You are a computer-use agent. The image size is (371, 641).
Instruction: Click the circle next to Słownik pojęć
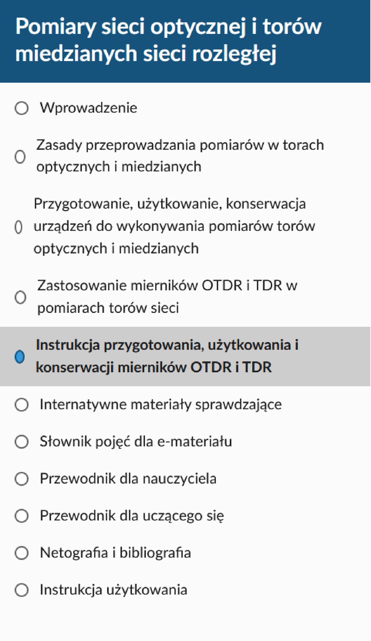pyautogui.click(x=22, y=442)
